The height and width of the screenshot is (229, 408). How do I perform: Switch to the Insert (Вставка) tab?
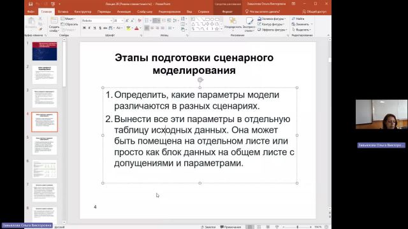coord(63,11)
